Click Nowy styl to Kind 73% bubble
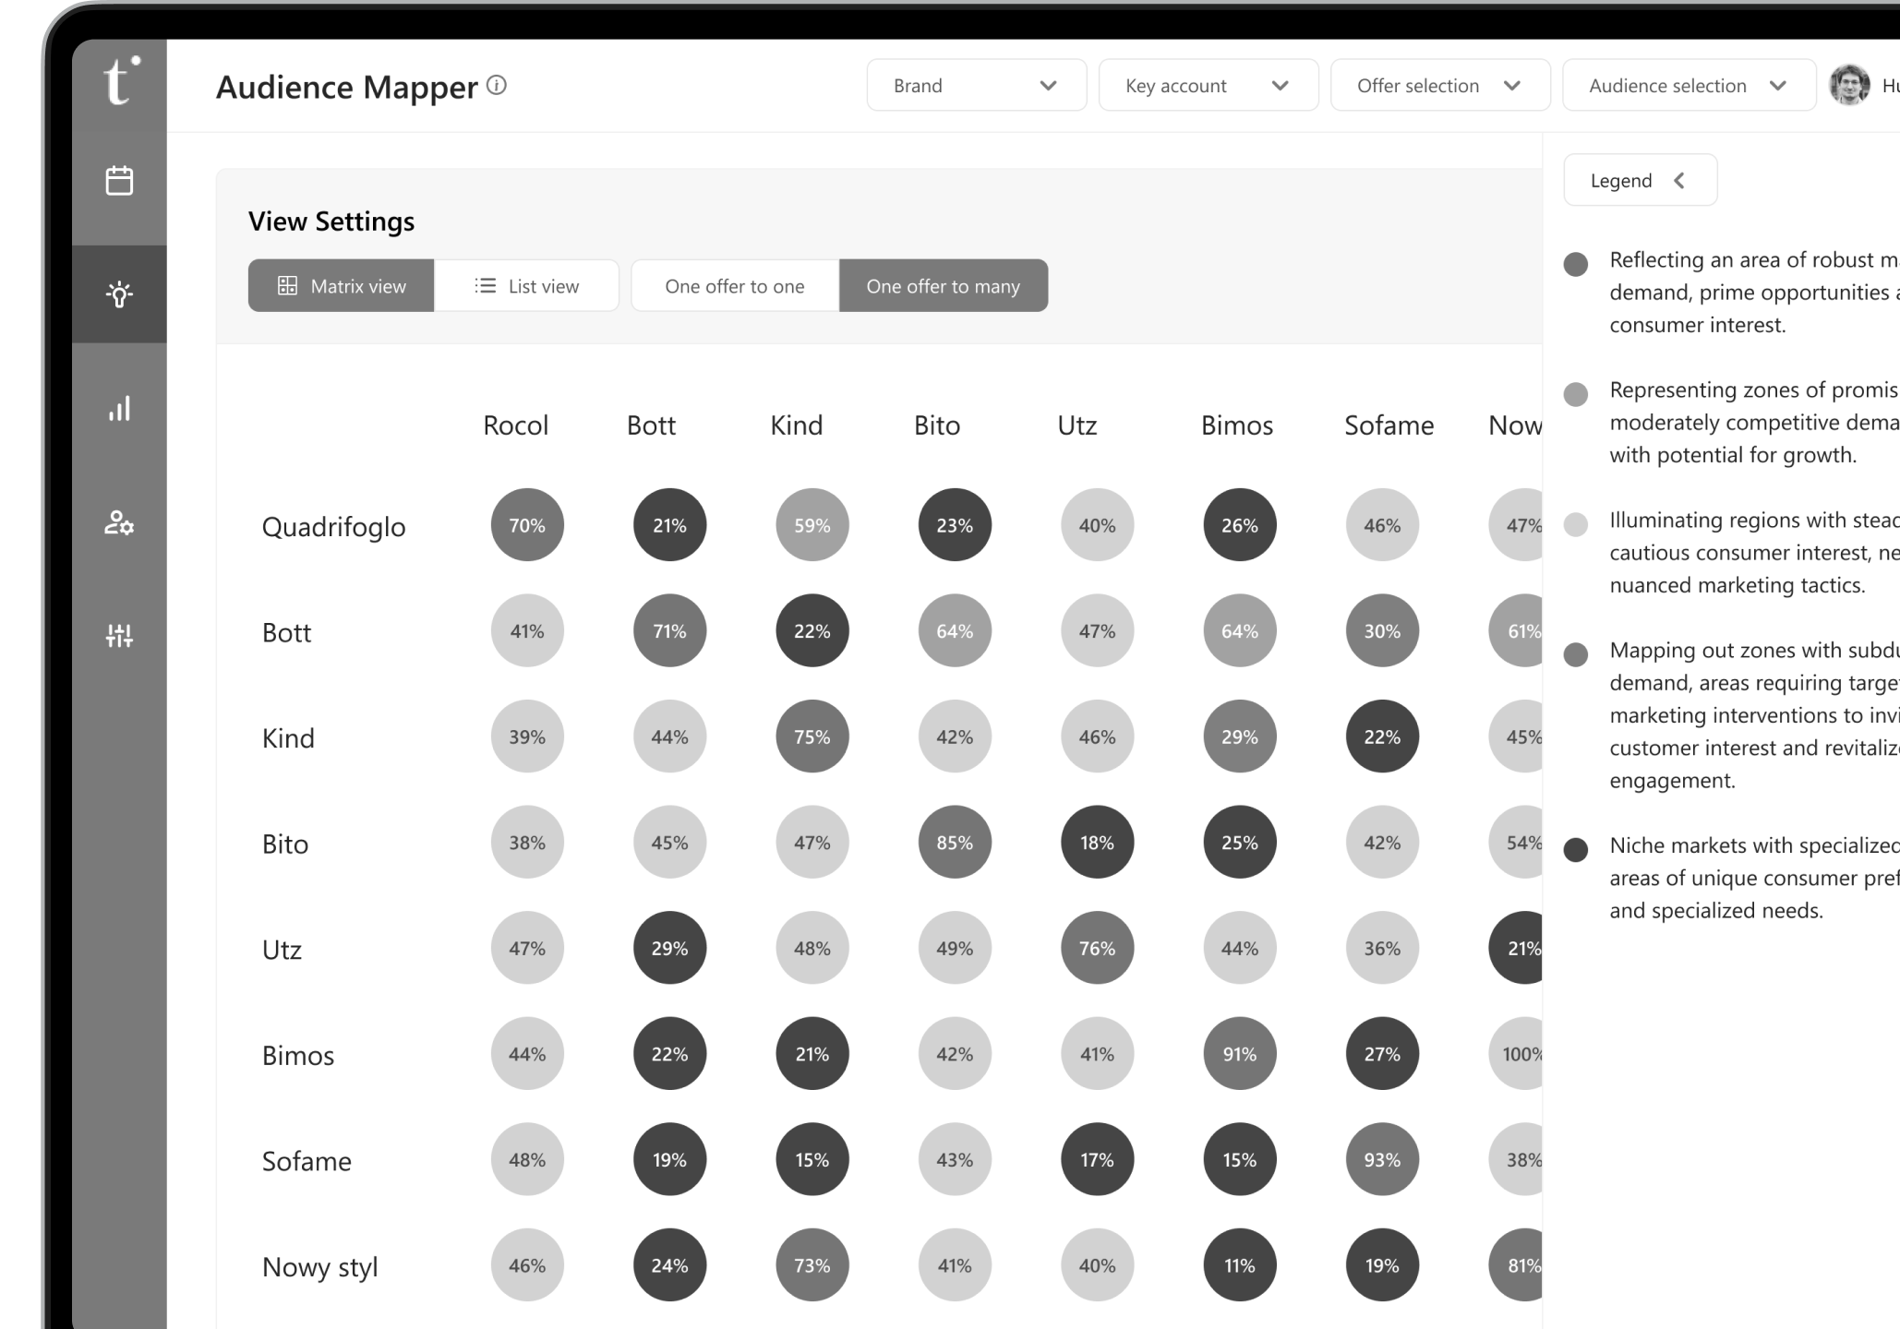Screen dimensions: 1900x1329 pos(812,1265)
